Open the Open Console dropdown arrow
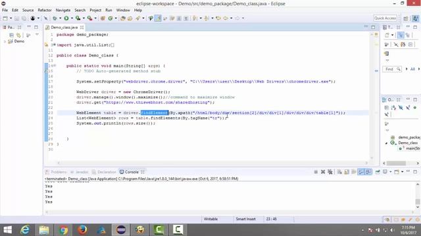 tap(402, 172)
